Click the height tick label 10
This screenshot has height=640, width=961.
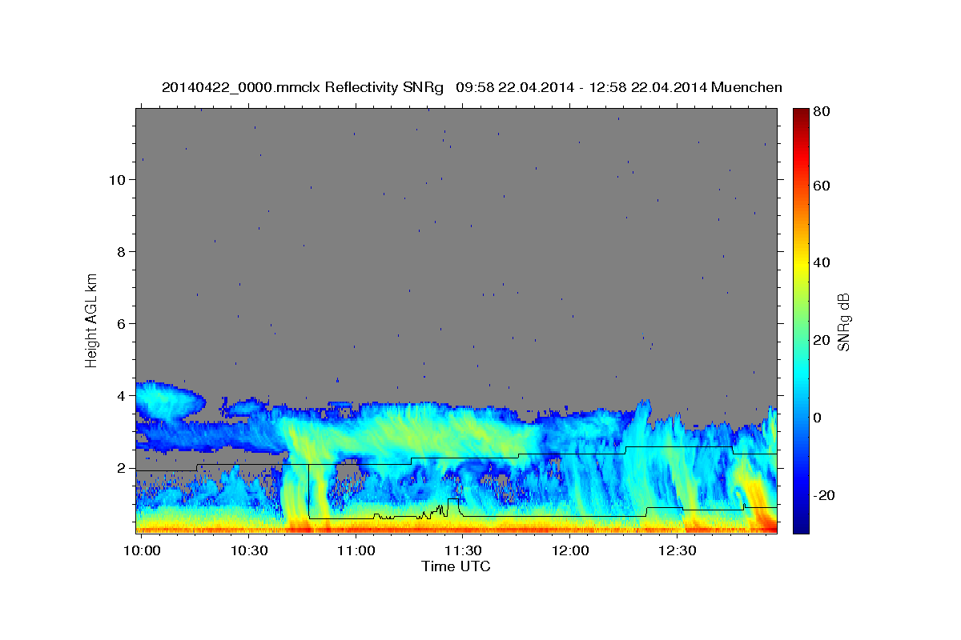pos(119,180)
